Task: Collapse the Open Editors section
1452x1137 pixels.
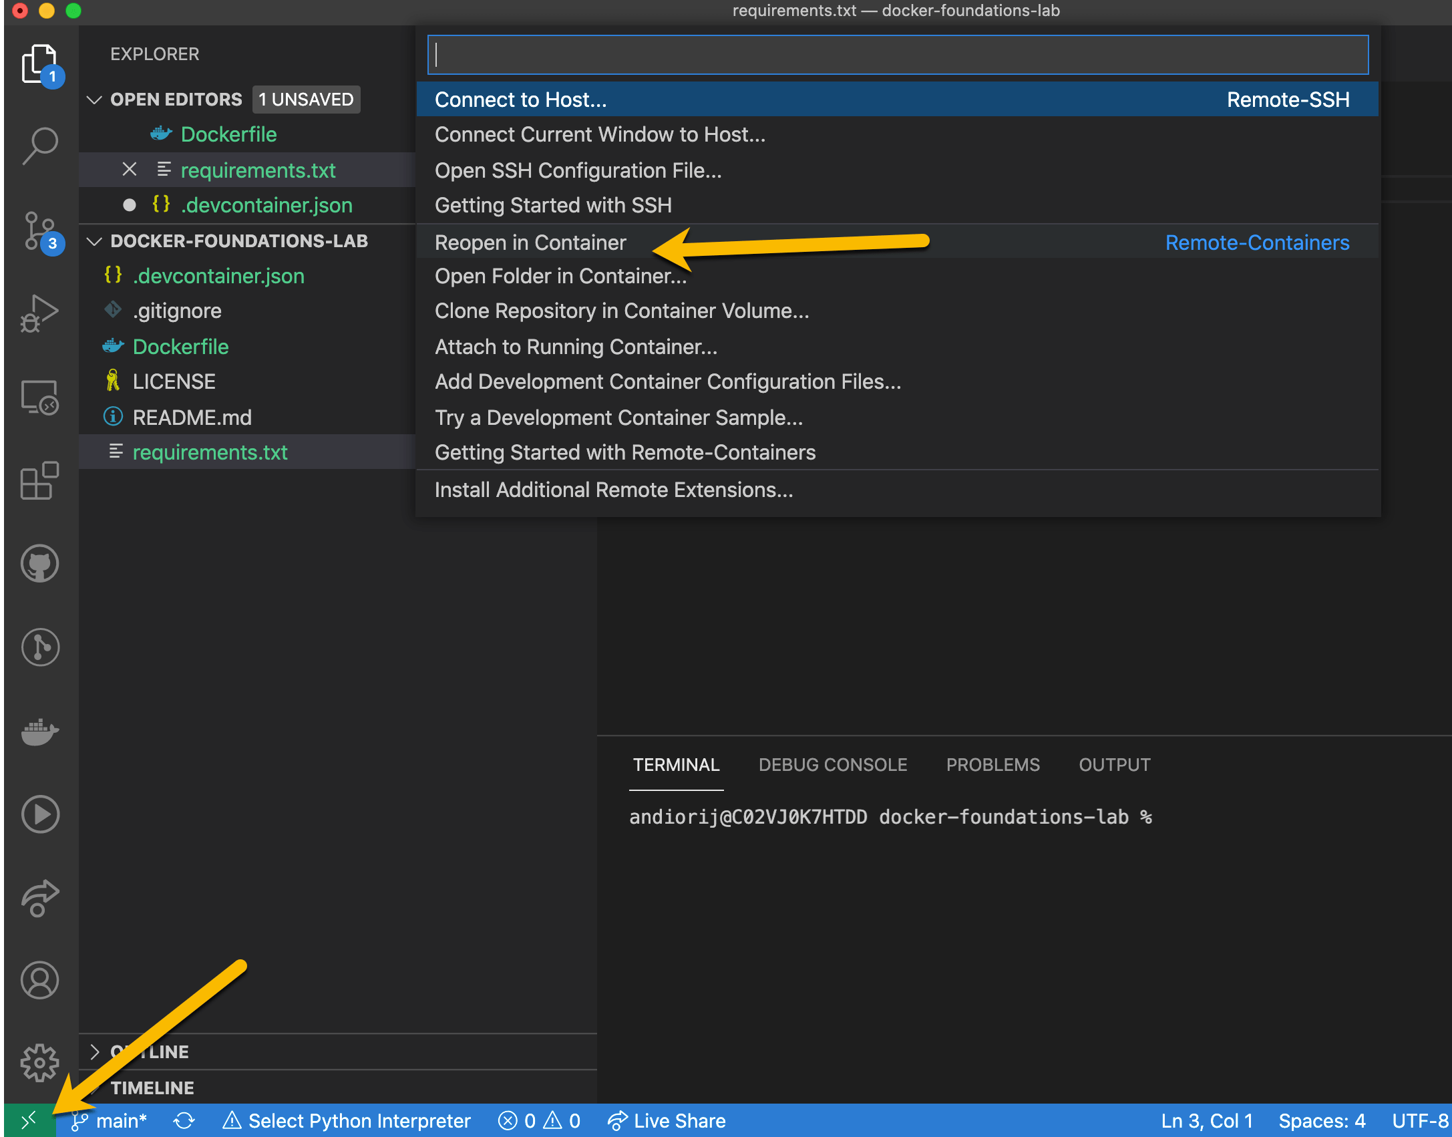Action: point(94,100)
